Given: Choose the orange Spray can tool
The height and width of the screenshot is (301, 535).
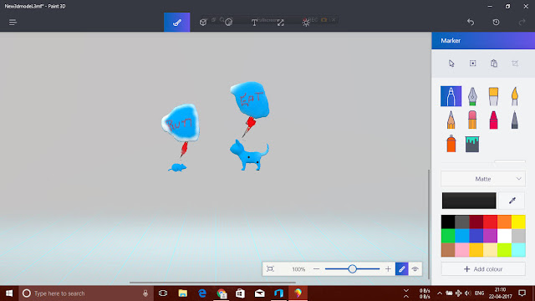Looking at the screenshot, I should click(x=451, y=143).
